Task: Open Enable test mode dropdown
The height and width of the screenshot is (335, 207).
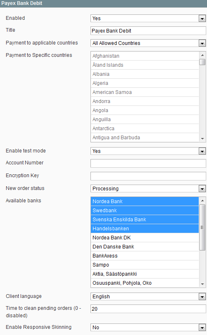Action: [x=148, y=151]
